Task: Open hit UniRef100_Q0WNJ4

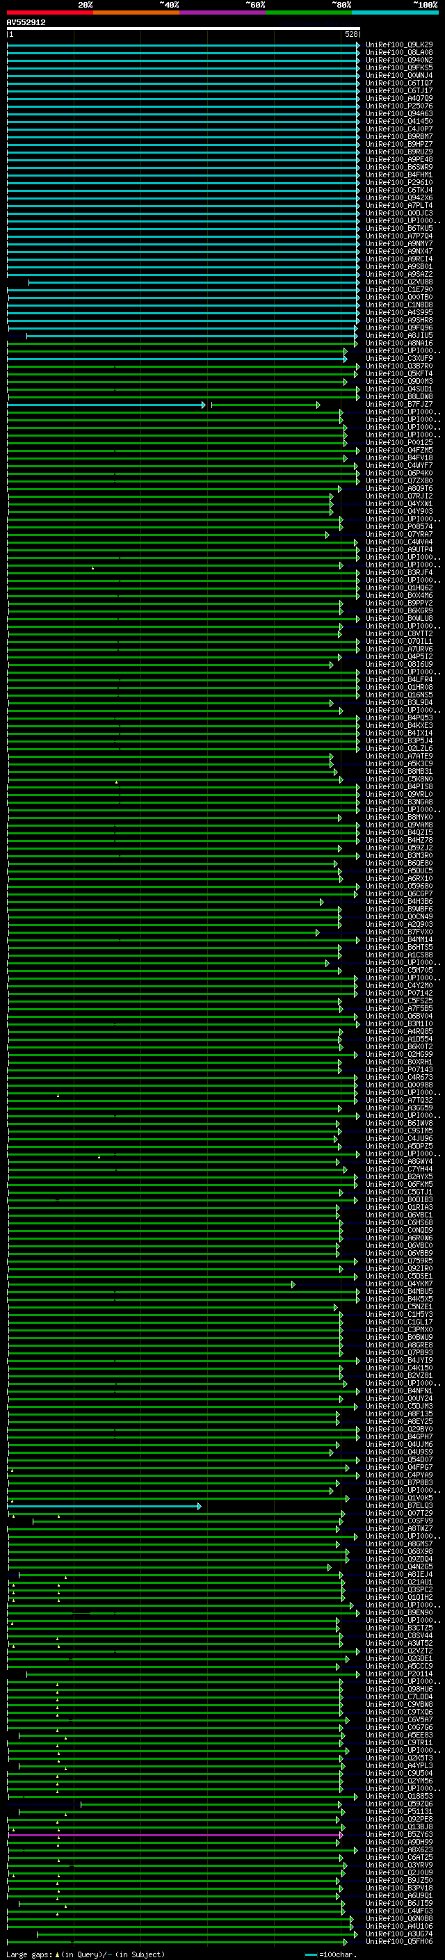Action: [399, 75]
